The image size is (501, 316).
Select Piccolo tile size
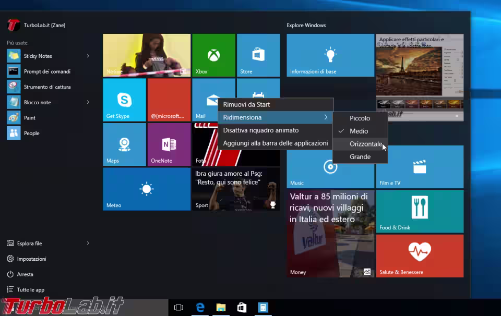[360, 118]
